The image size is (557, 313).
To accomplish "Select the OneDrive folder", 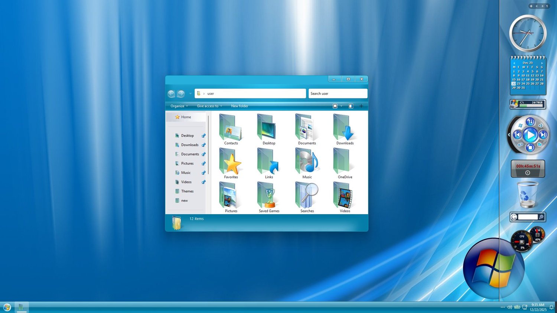I will click(x=345, y=163).
